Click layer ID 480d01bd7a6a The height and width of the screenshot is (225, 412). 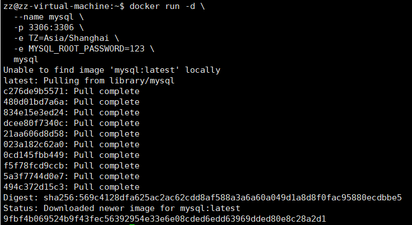34,102
